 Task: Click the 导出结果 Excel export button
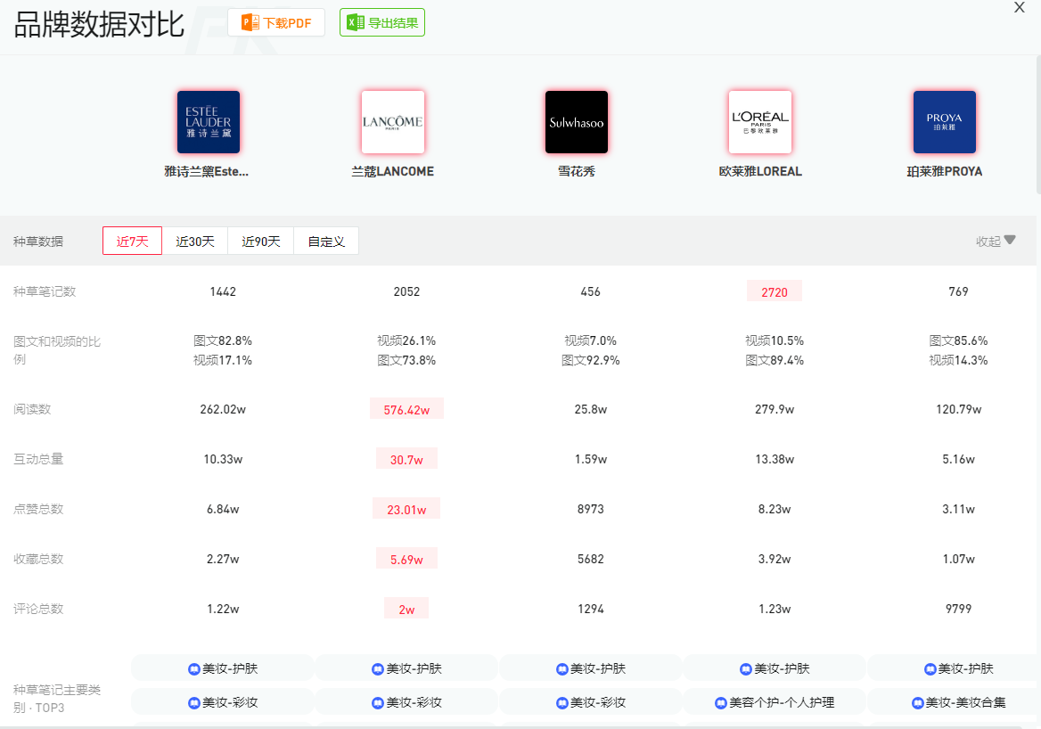point(381,22)
